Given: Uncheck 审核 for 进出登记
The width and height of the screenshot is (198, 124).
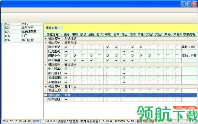Looking at the screenshot, I should (108, 47).
